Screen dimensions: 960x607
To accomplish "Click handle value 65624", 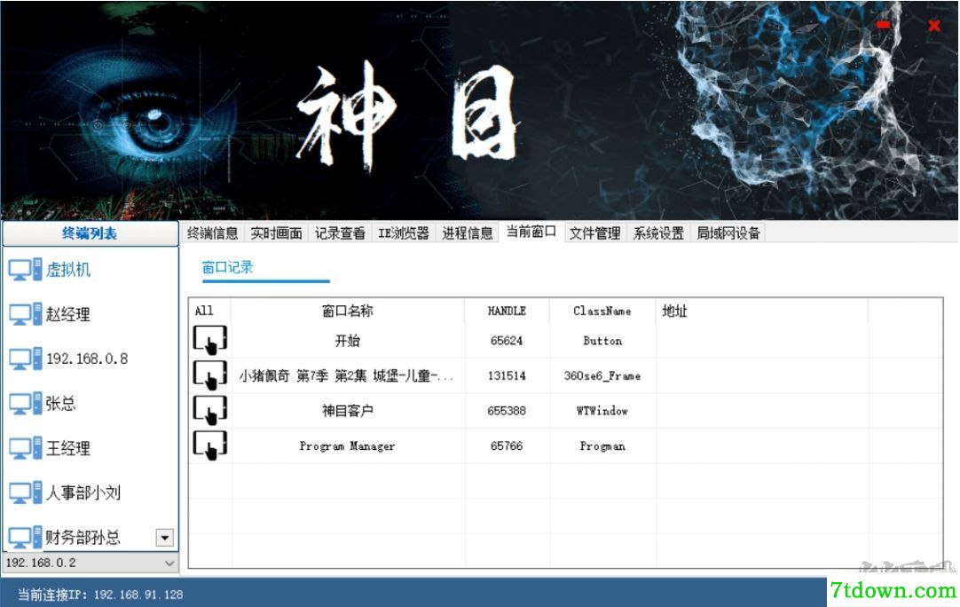I will [x=507, y=341].
